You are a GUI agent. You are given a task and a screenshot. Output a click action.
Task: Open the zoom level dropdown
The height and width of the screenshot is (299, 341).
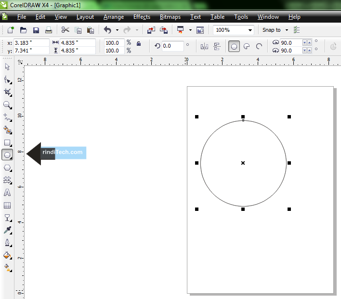point(250,30)
